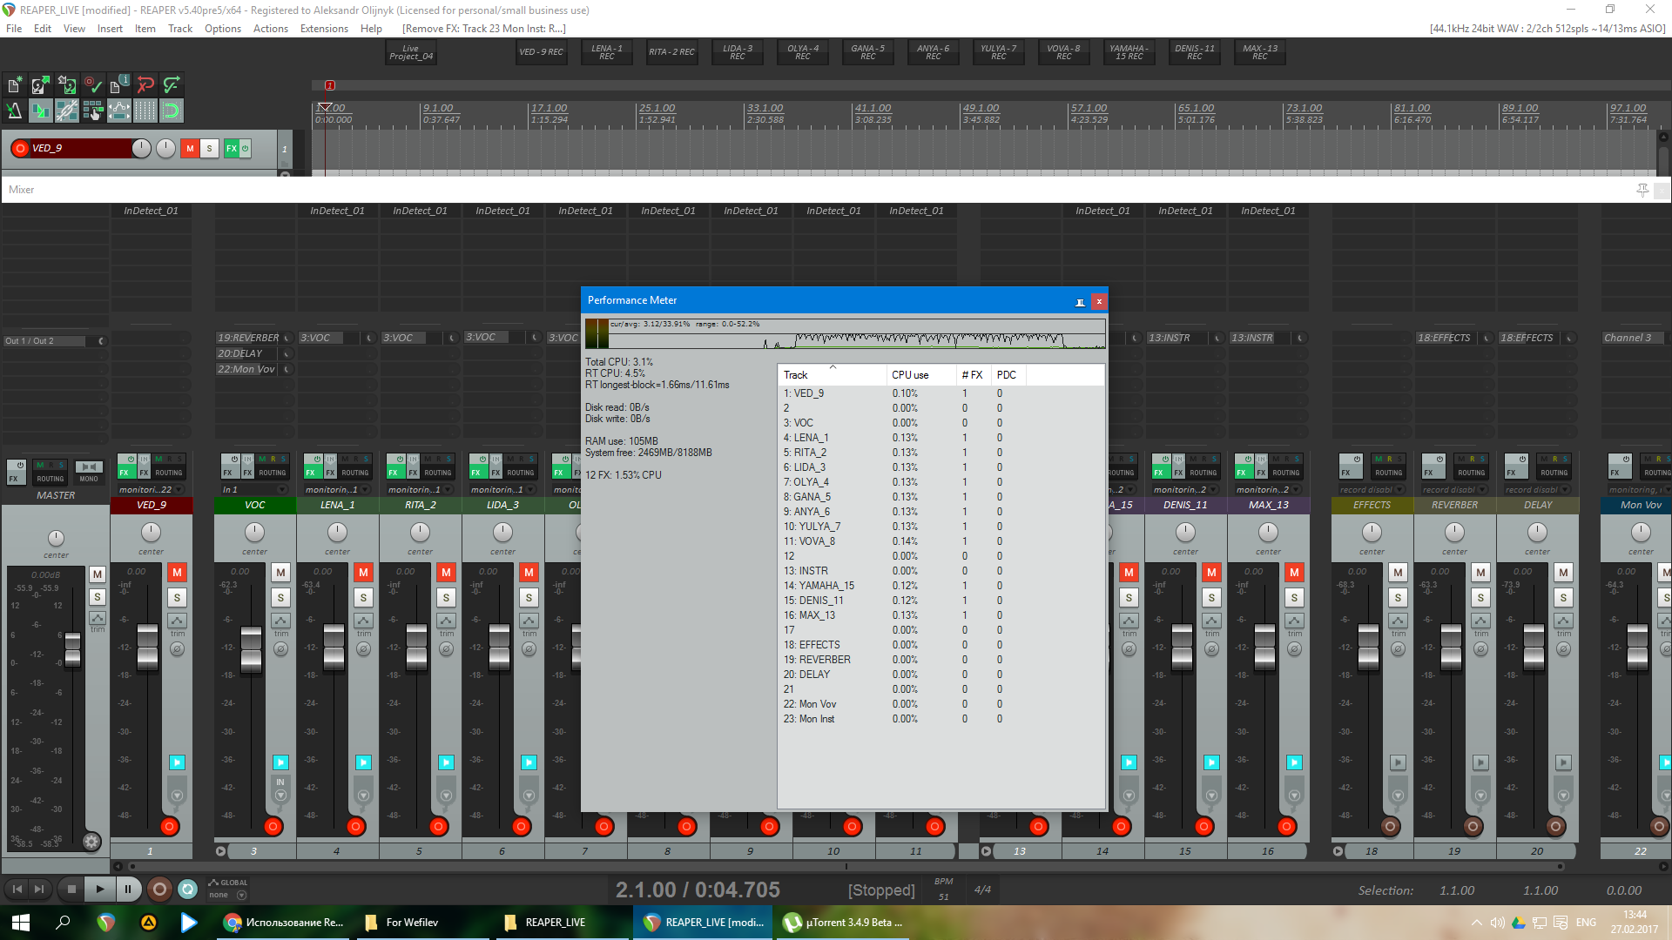Click the Undo arrow toolbar icon
This screenshot has width=1672, height=940.
145,84
